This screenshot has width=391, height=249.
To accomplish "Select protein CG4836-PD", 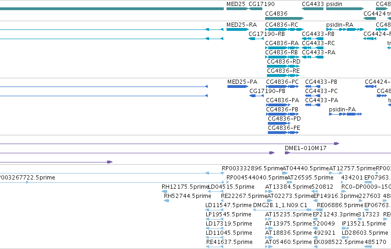I will click(279, 123).
